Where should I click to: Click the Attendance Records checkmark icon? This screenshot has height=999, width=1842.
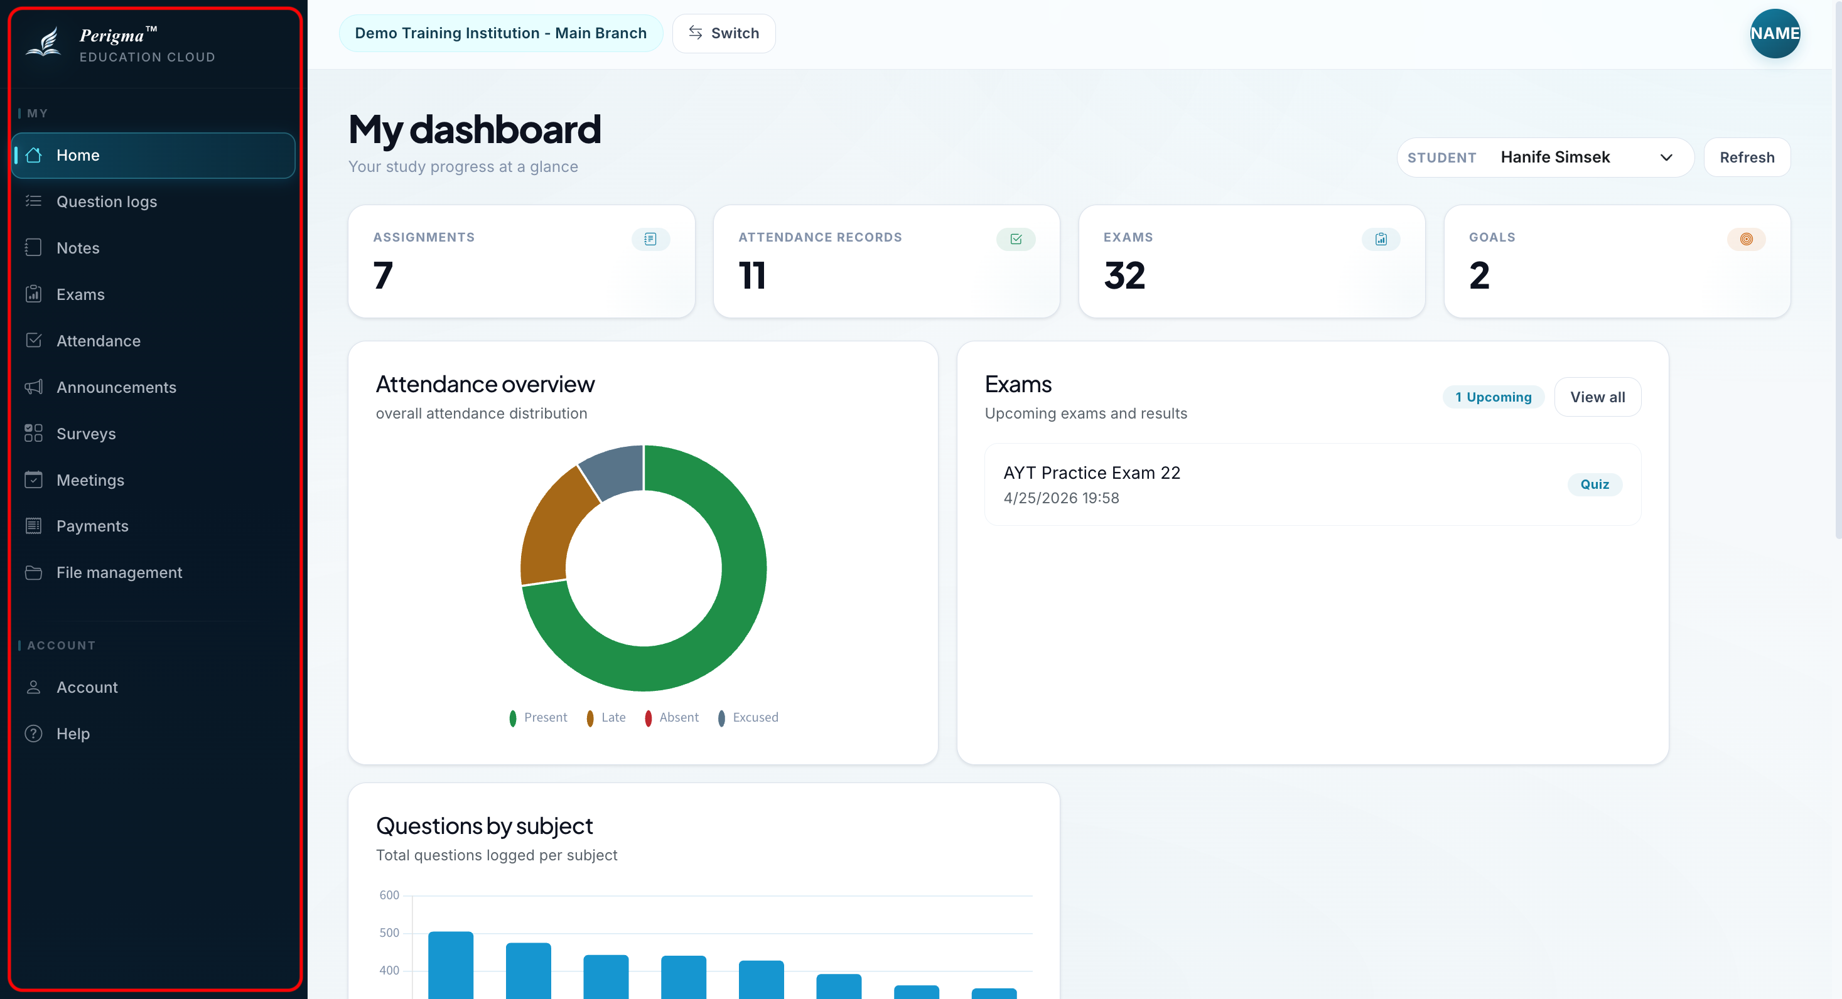pos(1016,239)
